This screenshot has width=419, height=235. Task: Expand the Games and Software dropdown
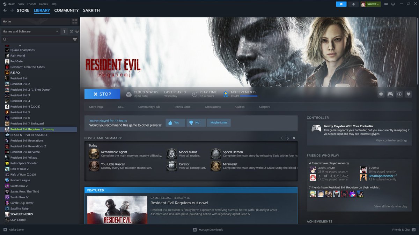point(30,31)
